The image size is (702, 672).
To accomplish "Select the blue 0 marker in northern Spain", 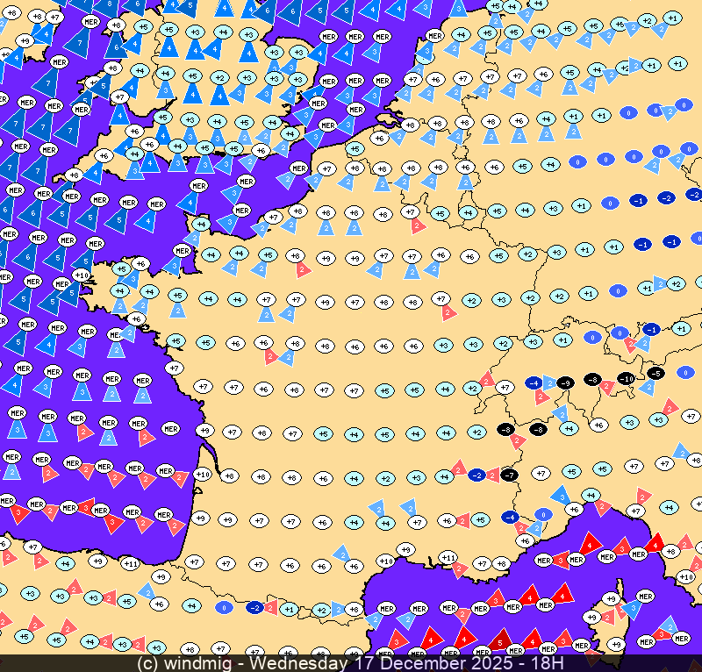I will [225, 607].
